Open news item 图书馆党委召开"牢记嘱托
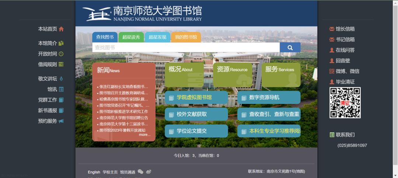Image resolution: width=398 pixels, height=178 pixels. click(x=124, y=105)
